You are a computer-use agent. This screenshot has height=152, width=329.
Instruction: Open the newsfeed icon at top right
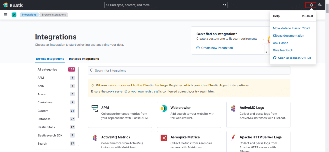pyautogui.click(x=320, y=5)
